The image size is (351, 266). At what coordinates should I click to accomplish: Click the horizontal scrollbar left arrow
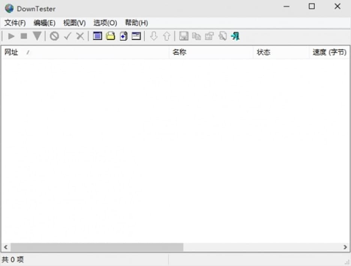pyautogui.click(x=6, y=247)
